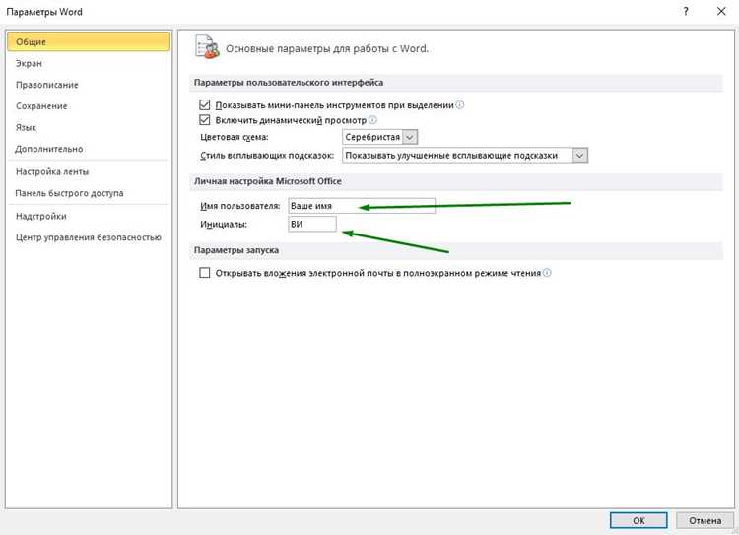
Task: Open the dialog help question mark
Action: pos(686,11)
